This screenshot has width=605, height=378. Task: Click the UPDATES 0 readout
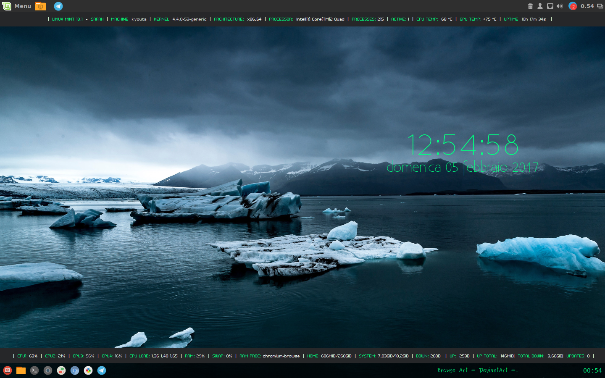[578, 356]
